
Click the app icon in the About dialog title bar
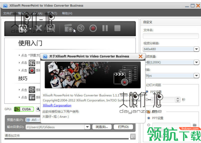point(45,56)
